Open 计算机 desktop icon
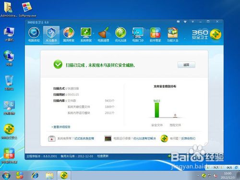Screen dimensions: 240x180 (x=9, y=34)
